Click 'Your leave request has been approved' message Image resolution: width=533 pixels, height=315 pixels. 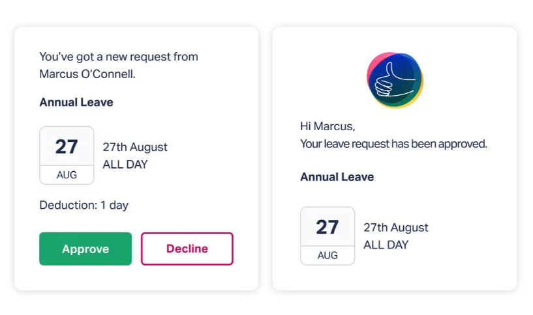click(x=393, y=144)
